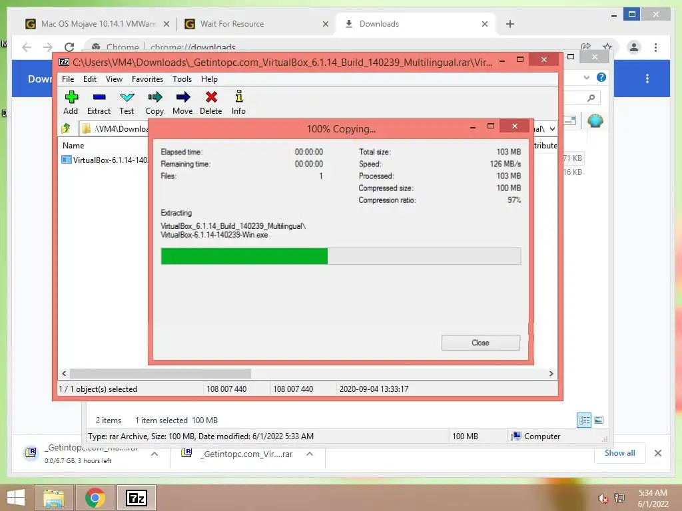Screen dimensions: 682x511
Task: Open the File menu in 7-Zip
Action: pyautogui.click(x=68, y=79)
